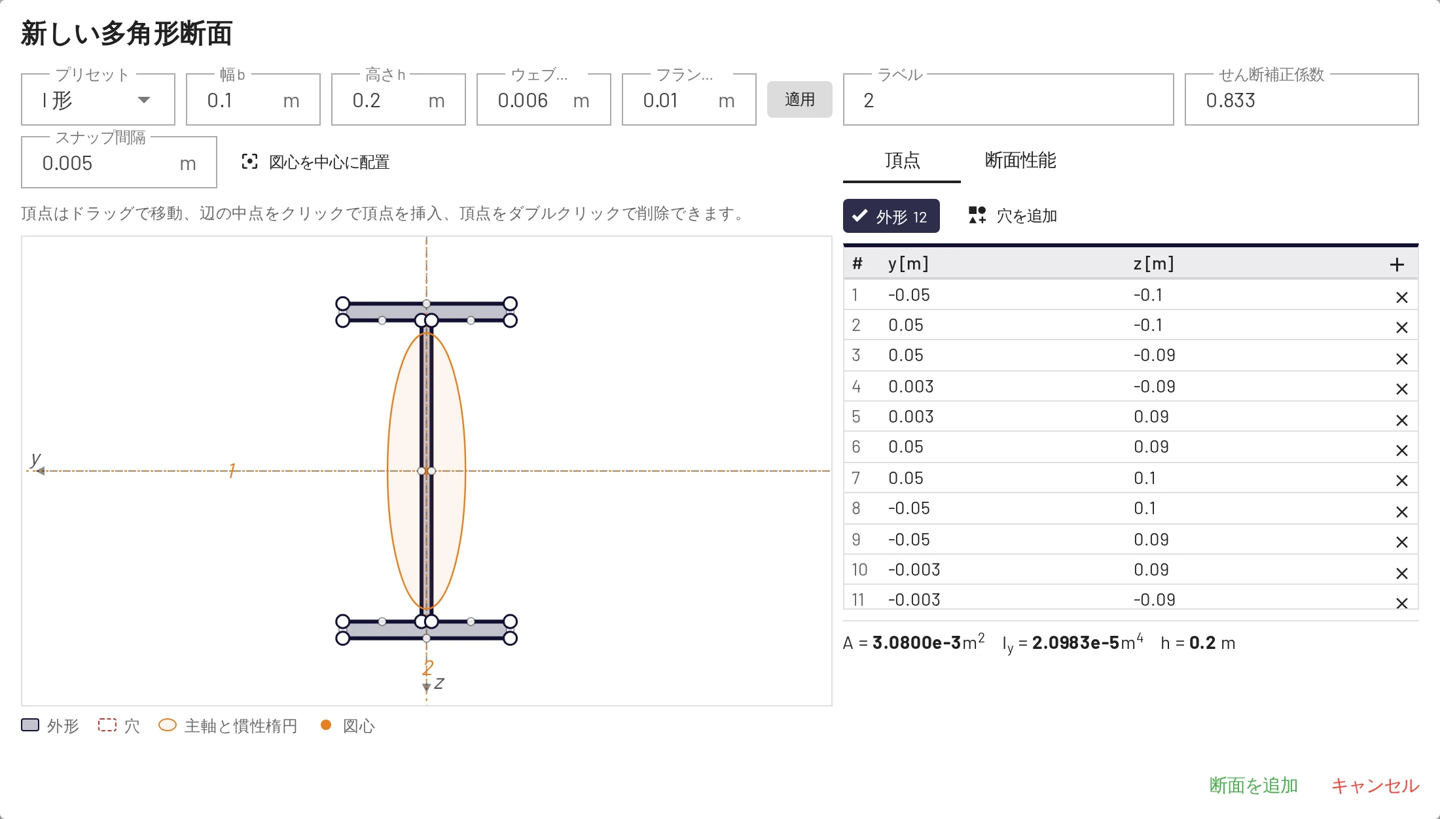
Task: Click y value 0.05 in row 2
Action: [x=905, y=325]
